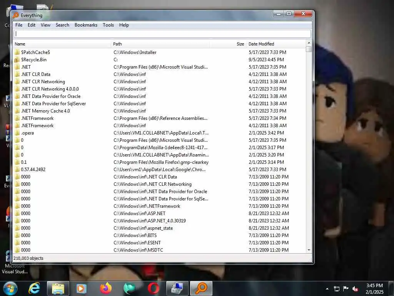Select .NETFramework row in Reference Assemblies
Screen dimensions: 394x296
[x=160, y=118]
